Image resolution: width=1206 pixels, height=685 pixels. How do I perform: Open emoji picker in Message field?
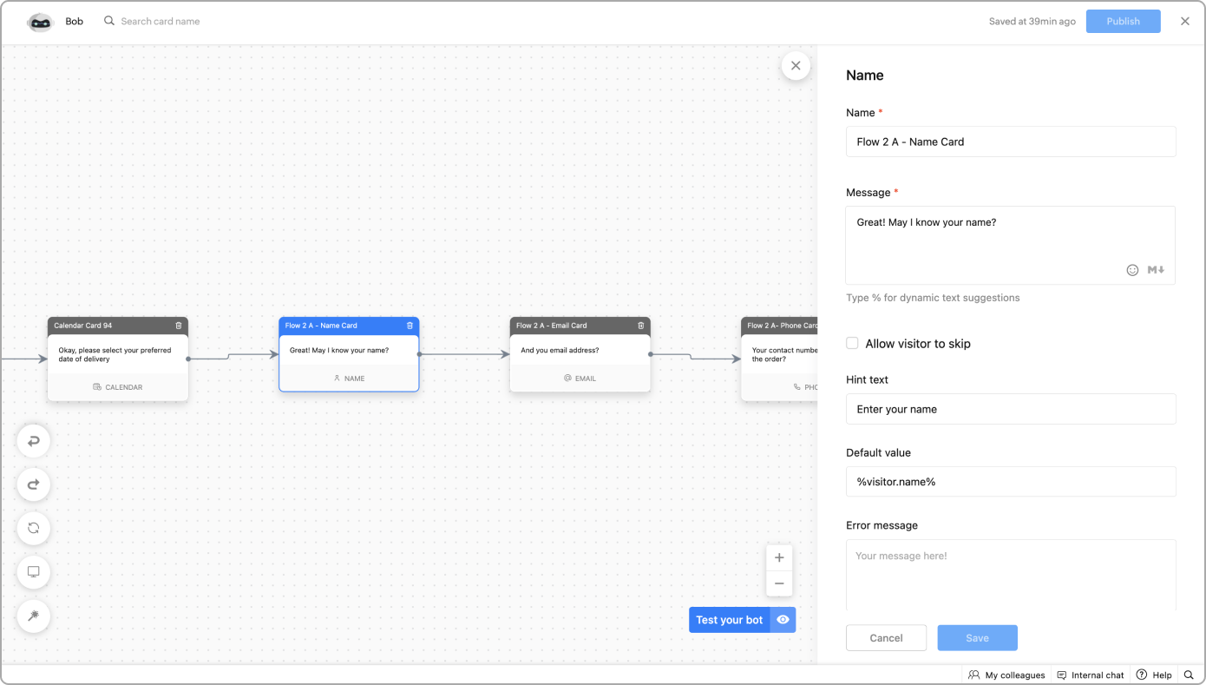(x=1132, y=270)
